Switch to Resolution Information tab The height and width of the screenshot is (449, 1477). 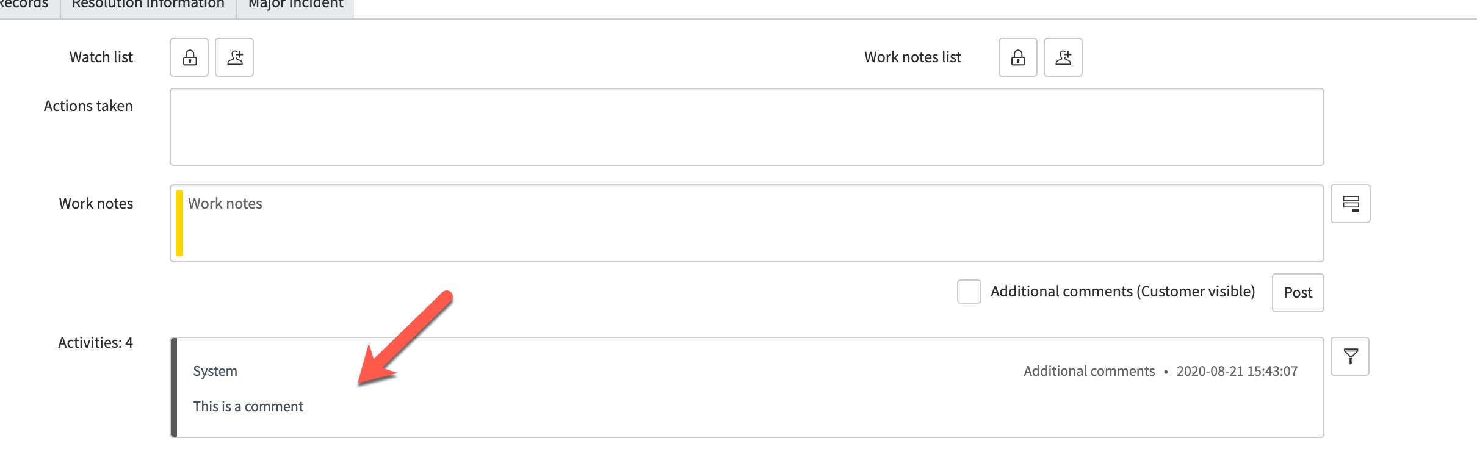[148, 5]
